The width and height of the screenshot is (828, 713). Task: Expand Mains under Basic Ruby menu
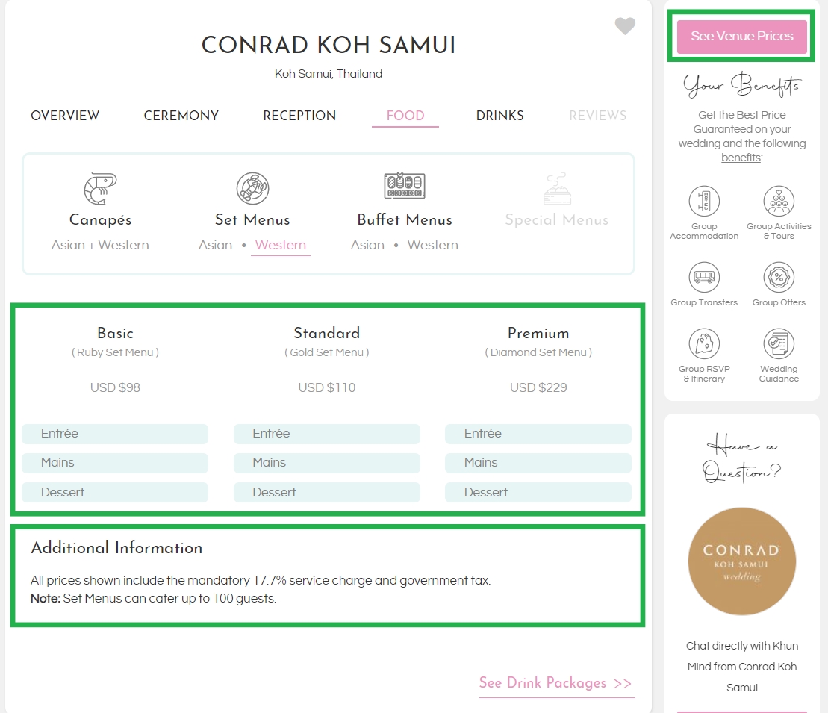(x=114, y=463)
